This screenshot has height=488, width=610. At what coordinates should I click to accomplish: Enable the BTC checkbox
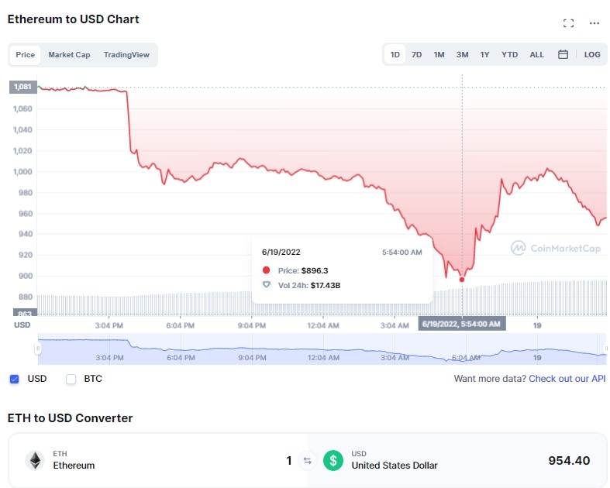click(x=71, y=379)
